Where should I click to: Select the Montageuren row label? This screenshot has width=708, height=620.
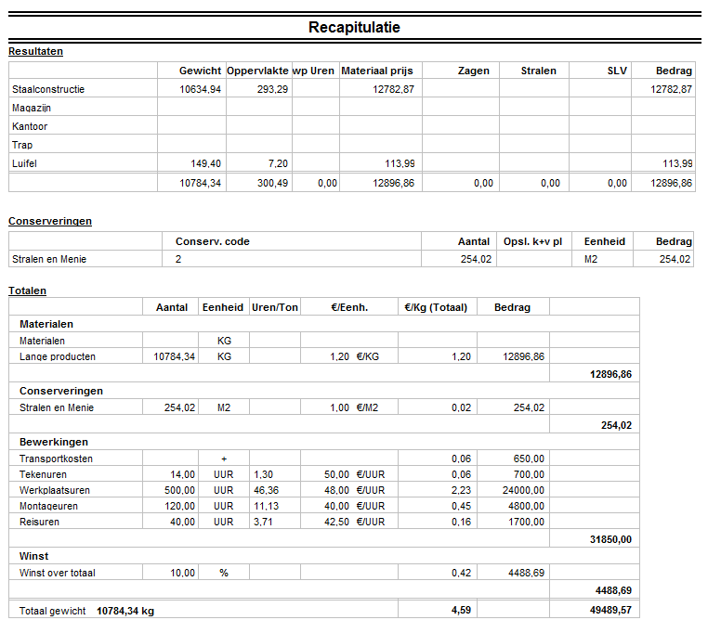point(48,506)
